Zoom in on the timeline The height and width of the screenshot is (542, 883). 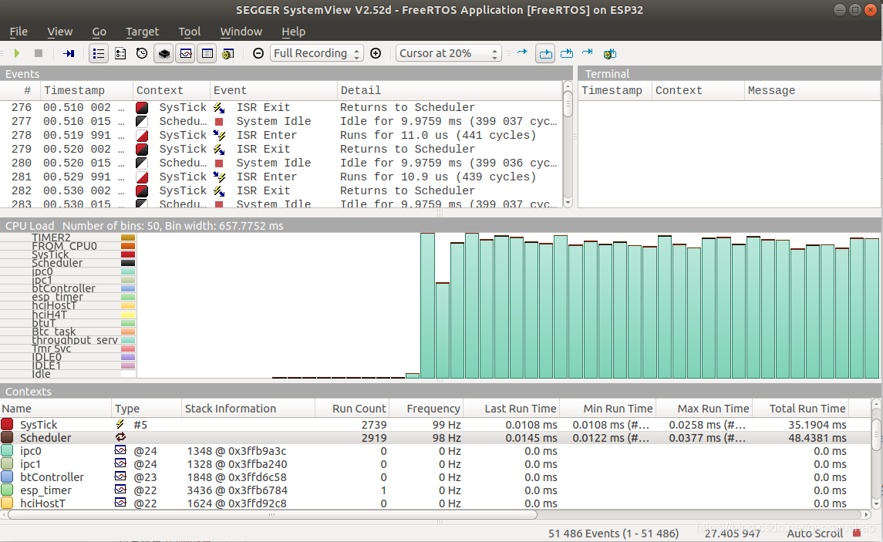[377, 53]
